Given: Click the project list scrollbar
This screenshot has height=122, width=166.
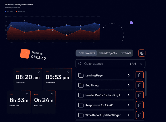Looking at the screenshot, I should tap(146, 83).
